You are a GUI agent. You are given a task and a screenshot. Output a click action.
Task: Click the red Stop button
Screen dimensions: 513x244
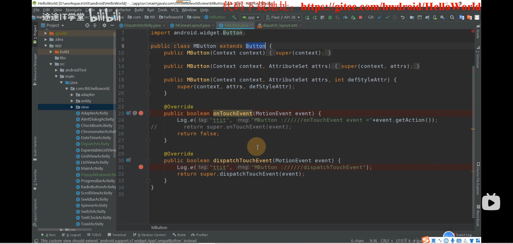(x=360, y=17)
